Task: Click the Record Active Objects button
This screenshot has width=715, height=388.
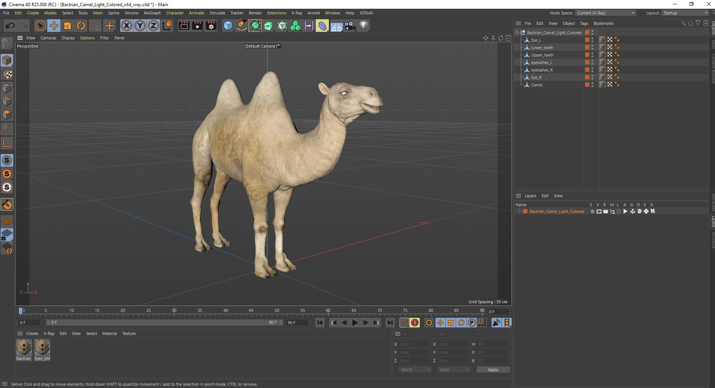Action: click(404, 323)
